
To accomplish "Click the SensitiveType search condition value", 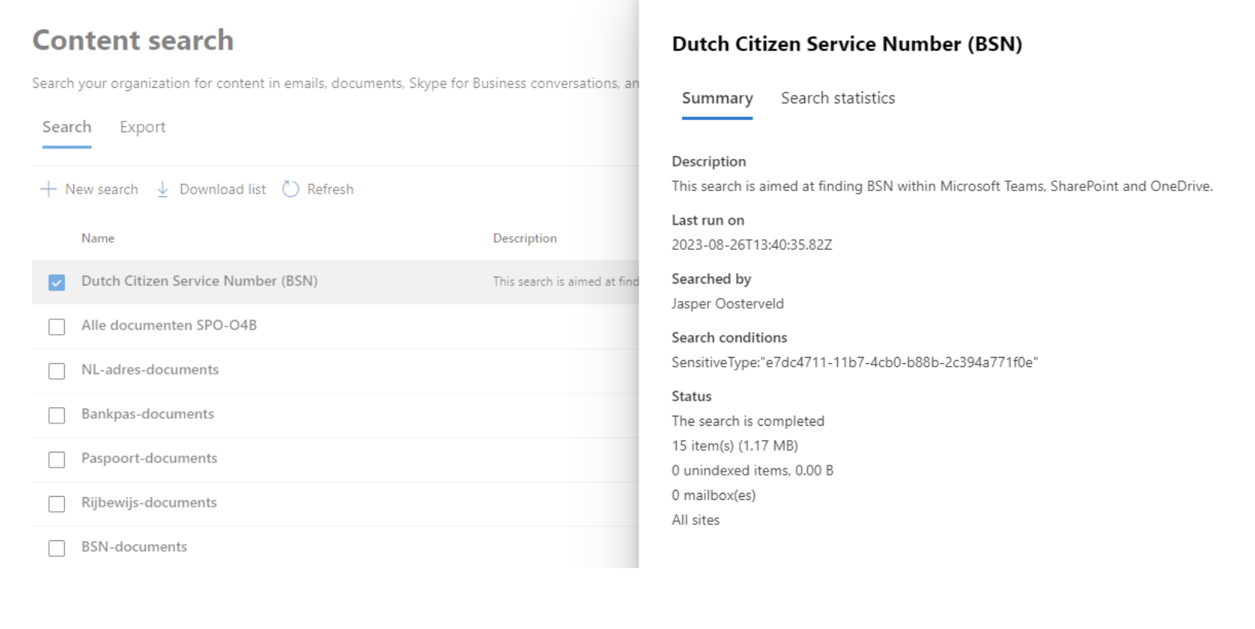I will click(x=855, y=362).
